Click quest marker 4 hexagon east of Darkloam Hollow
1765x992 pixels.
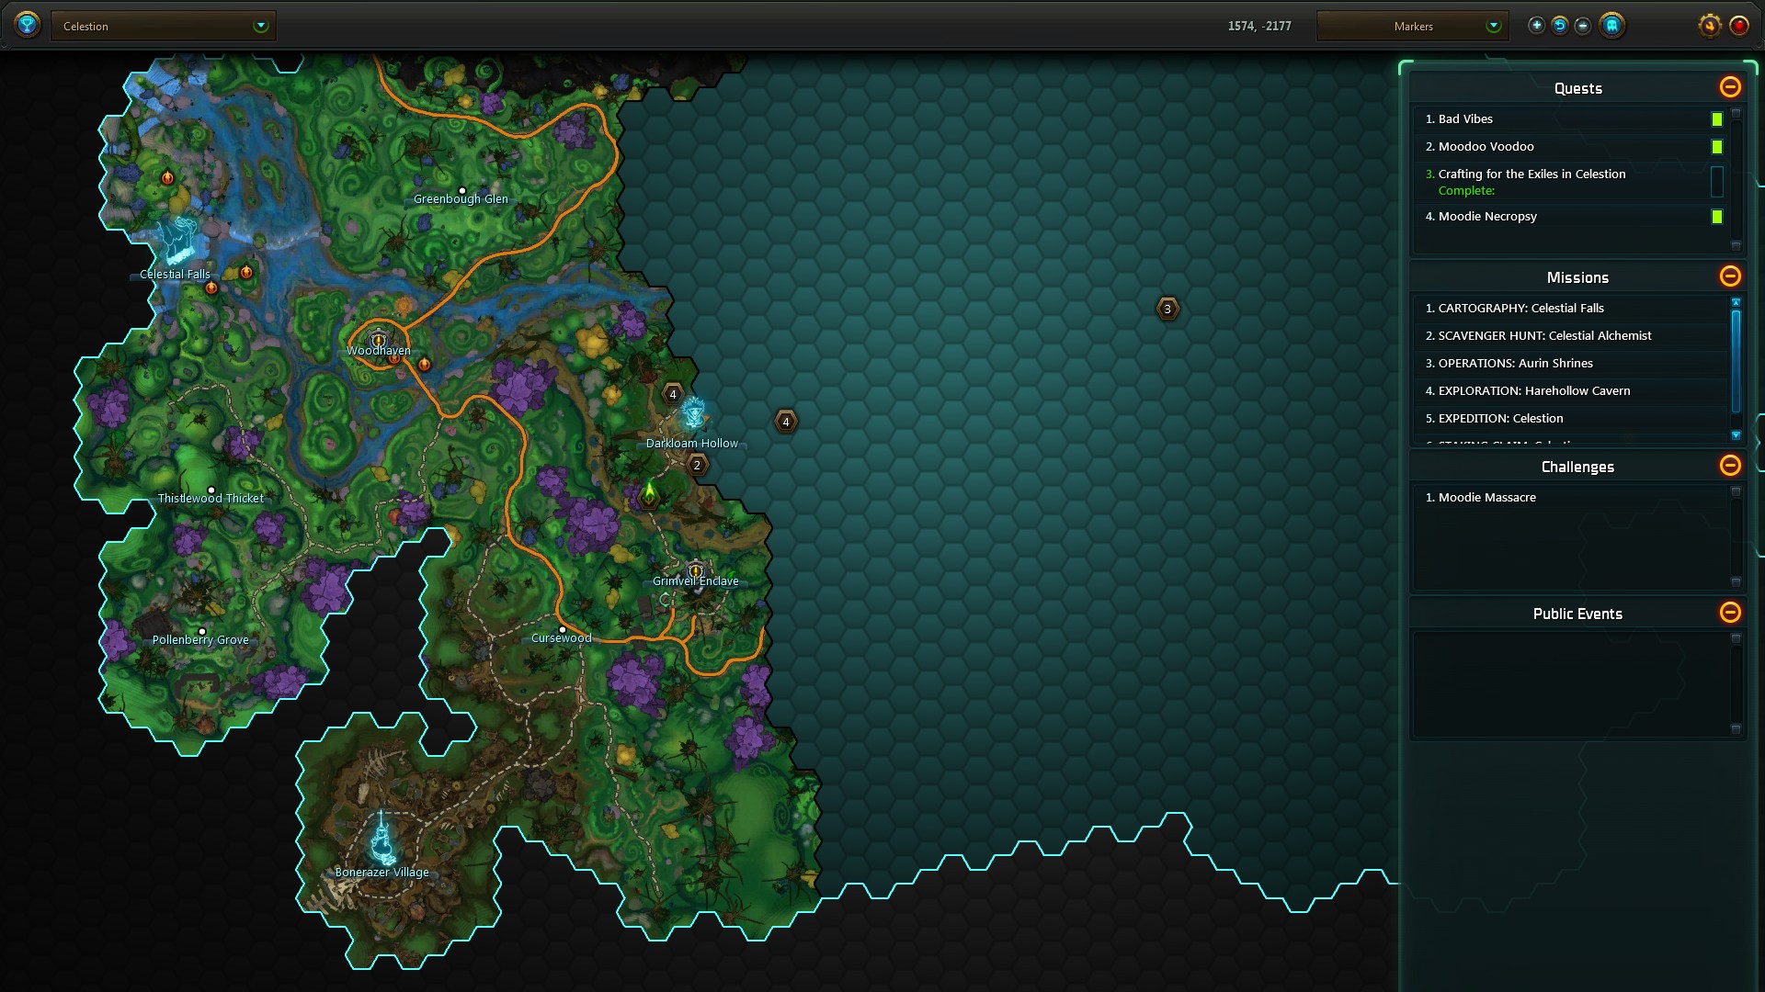point(786,422)
